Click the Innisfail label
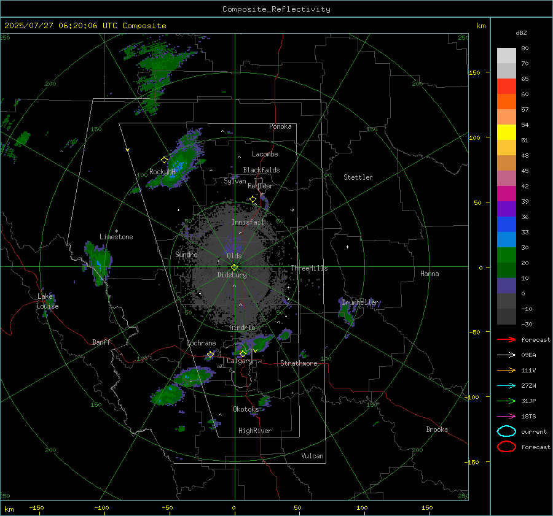 click(x=248, y=222)
